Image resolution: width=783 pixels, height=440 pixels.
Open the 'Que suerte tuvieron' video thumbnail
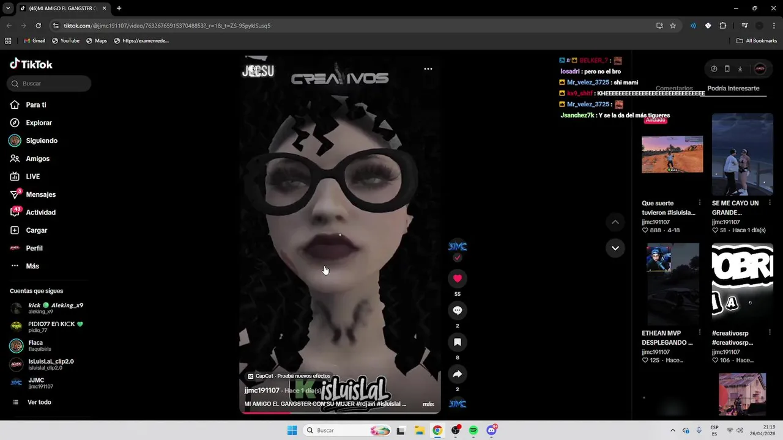tap(672, 155)
